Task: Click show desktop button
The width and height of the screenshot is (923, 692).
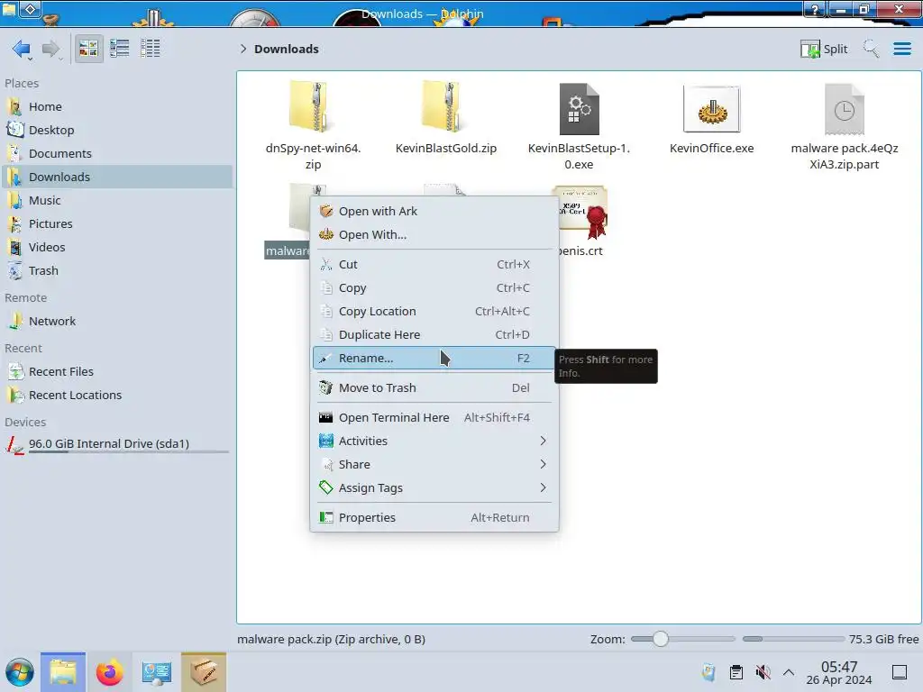Action: [x=900, y=672]
